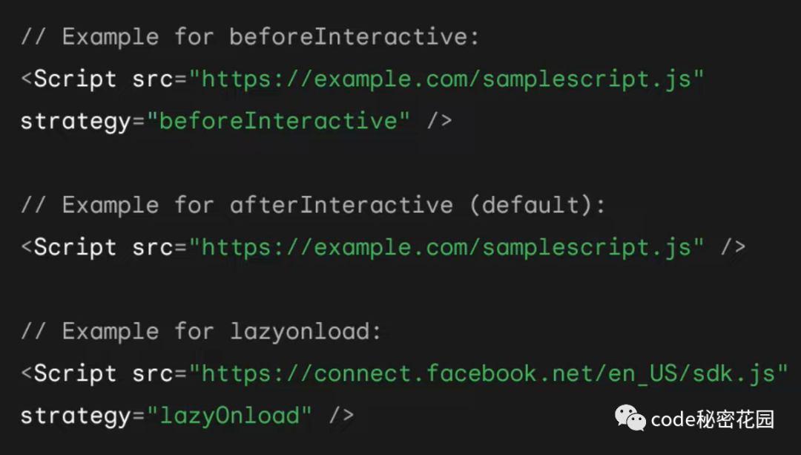Click the strategy="beforeInteractive" value
801x455 pixels.
point(278,121)
